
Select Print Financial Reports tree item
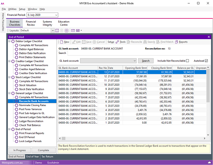pos(32,133)
